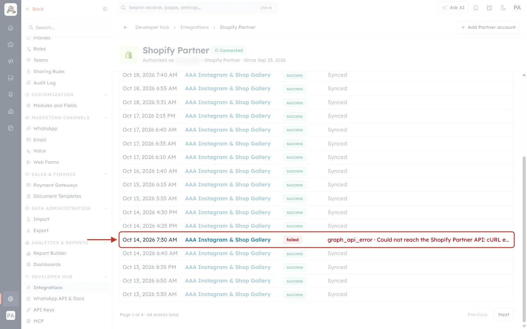Click the app logo at top left

click(11, 10)
